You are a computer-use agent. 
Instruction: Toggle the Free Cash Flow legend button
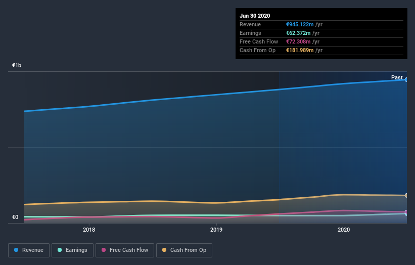pos(125,250)
